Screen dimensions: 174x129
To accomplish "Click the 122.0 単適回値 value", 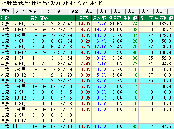I will [x=165, y=35].
